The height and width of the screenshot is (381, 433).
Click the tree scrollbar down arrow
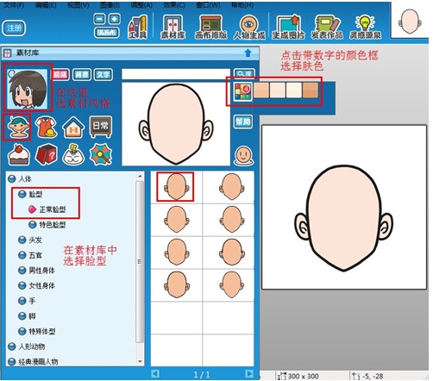click(x=140, y=361)
